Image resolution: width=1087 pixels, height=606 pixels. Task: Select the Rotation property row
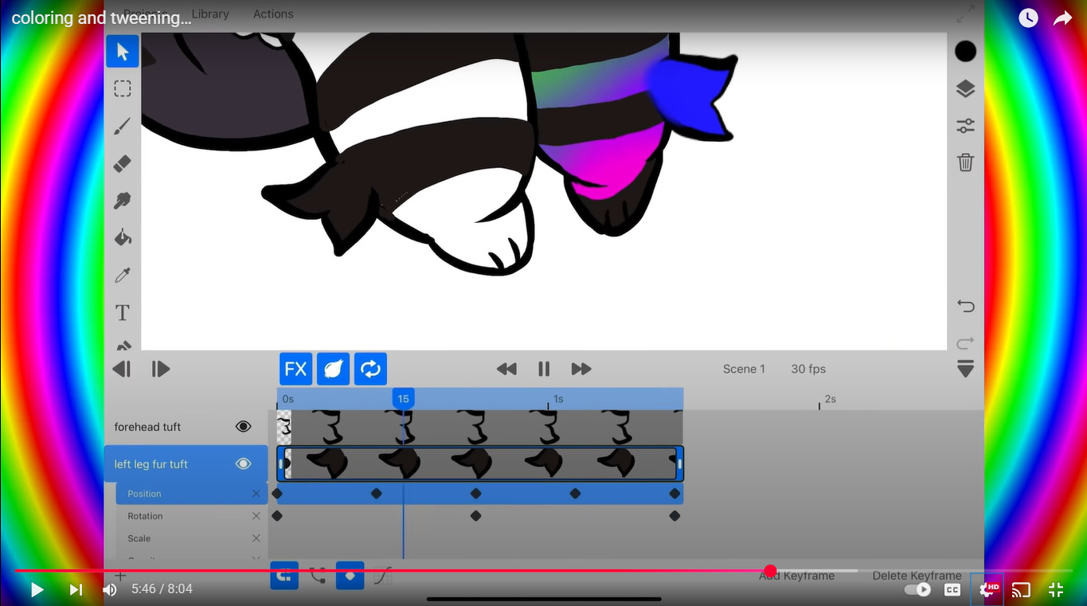tap(191, 516)
